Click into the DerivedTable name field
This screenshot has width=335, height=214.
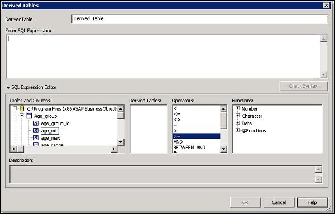coord(199,19)
